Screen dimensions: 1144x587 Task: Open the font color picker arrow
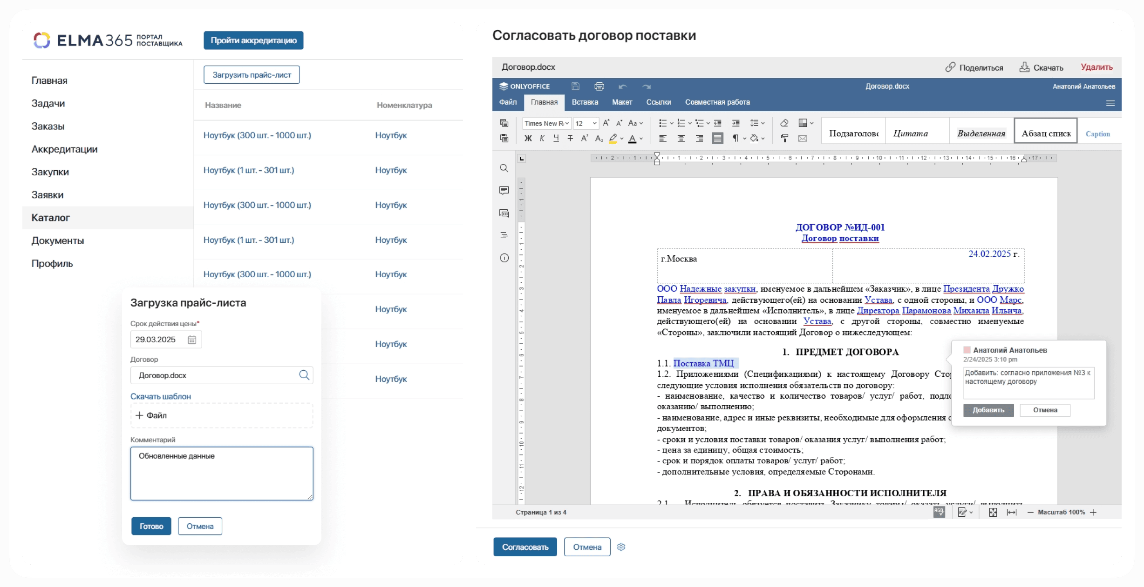(641, 139)
